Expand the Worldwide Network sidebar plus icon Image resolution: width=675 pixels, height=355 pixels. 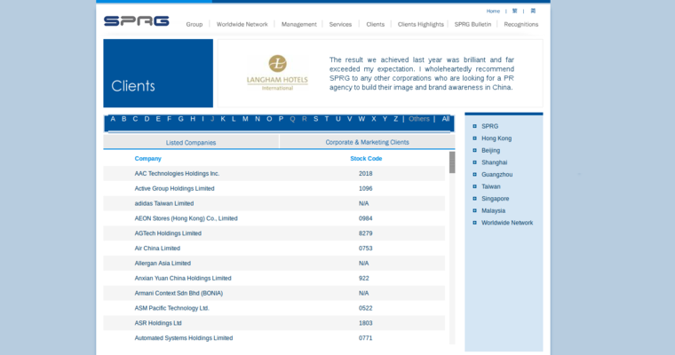pos(474,223)
